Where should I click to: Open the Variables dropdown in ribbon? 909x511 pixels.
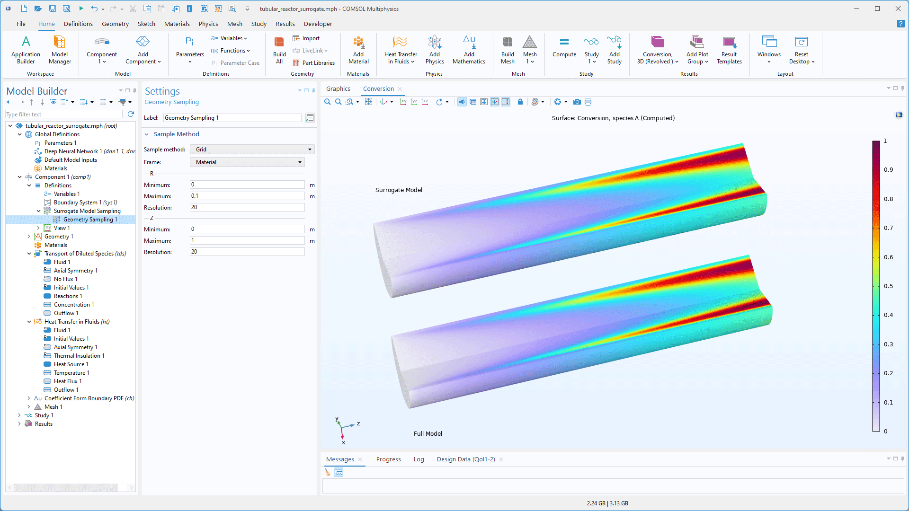coord(229,38)
